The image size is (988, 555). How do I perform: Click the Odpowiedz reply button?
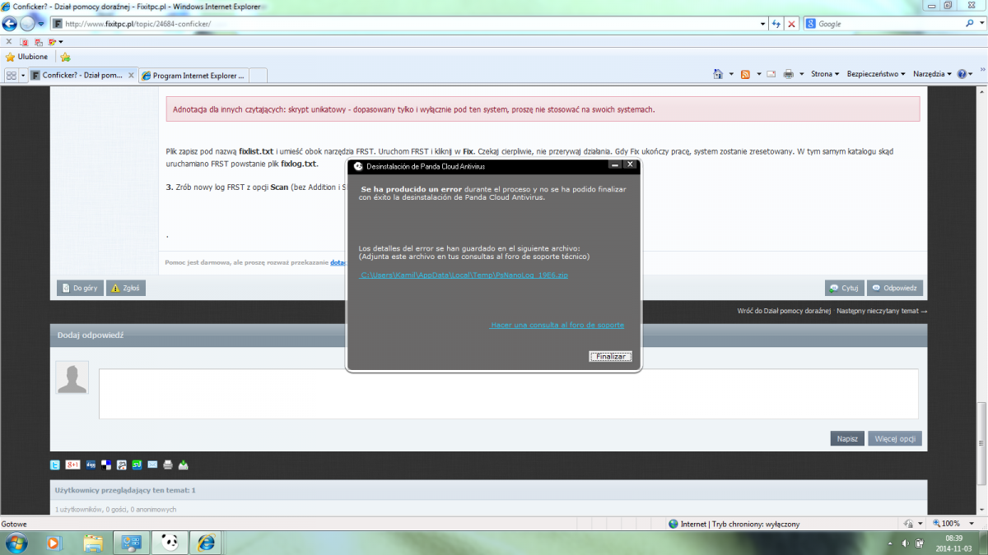(x=895, y=288)
